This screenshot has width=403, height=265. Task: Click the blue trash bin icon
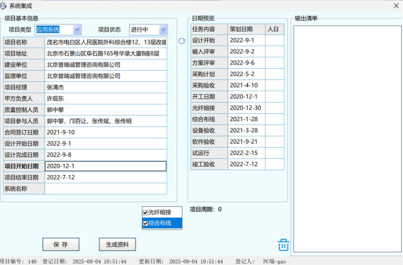point(284,244)
